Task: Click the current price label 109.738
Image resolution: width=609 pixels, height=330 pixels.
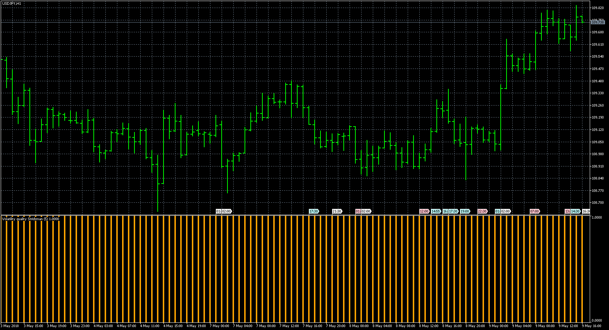Action: 597,22
